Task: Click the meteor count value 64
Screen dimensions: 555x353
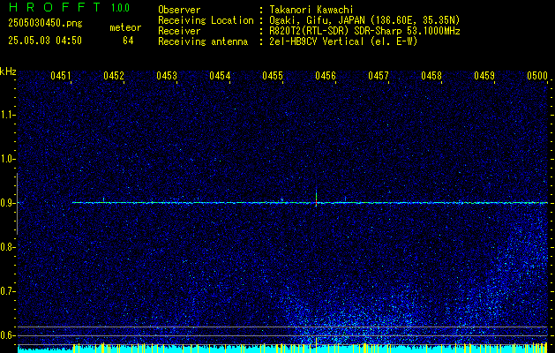Action: [x=128, y=41]
